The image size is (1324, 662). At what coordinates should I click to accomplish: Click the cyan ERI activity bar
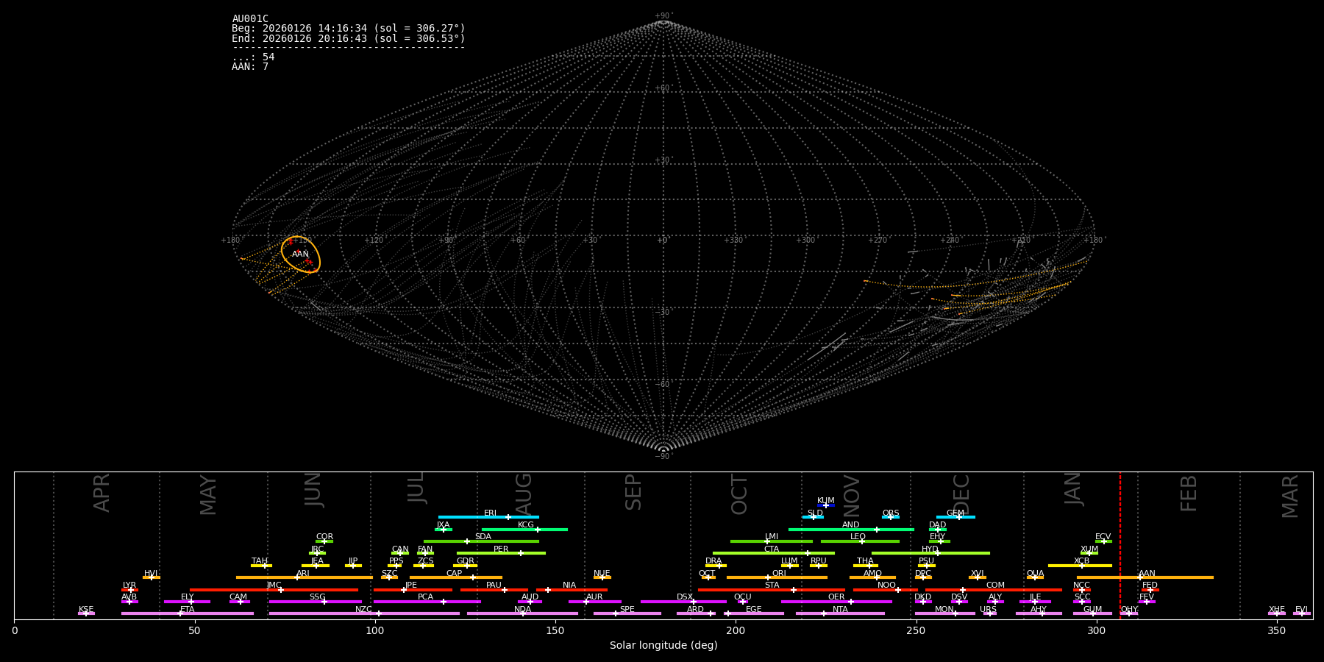(488, 517)
